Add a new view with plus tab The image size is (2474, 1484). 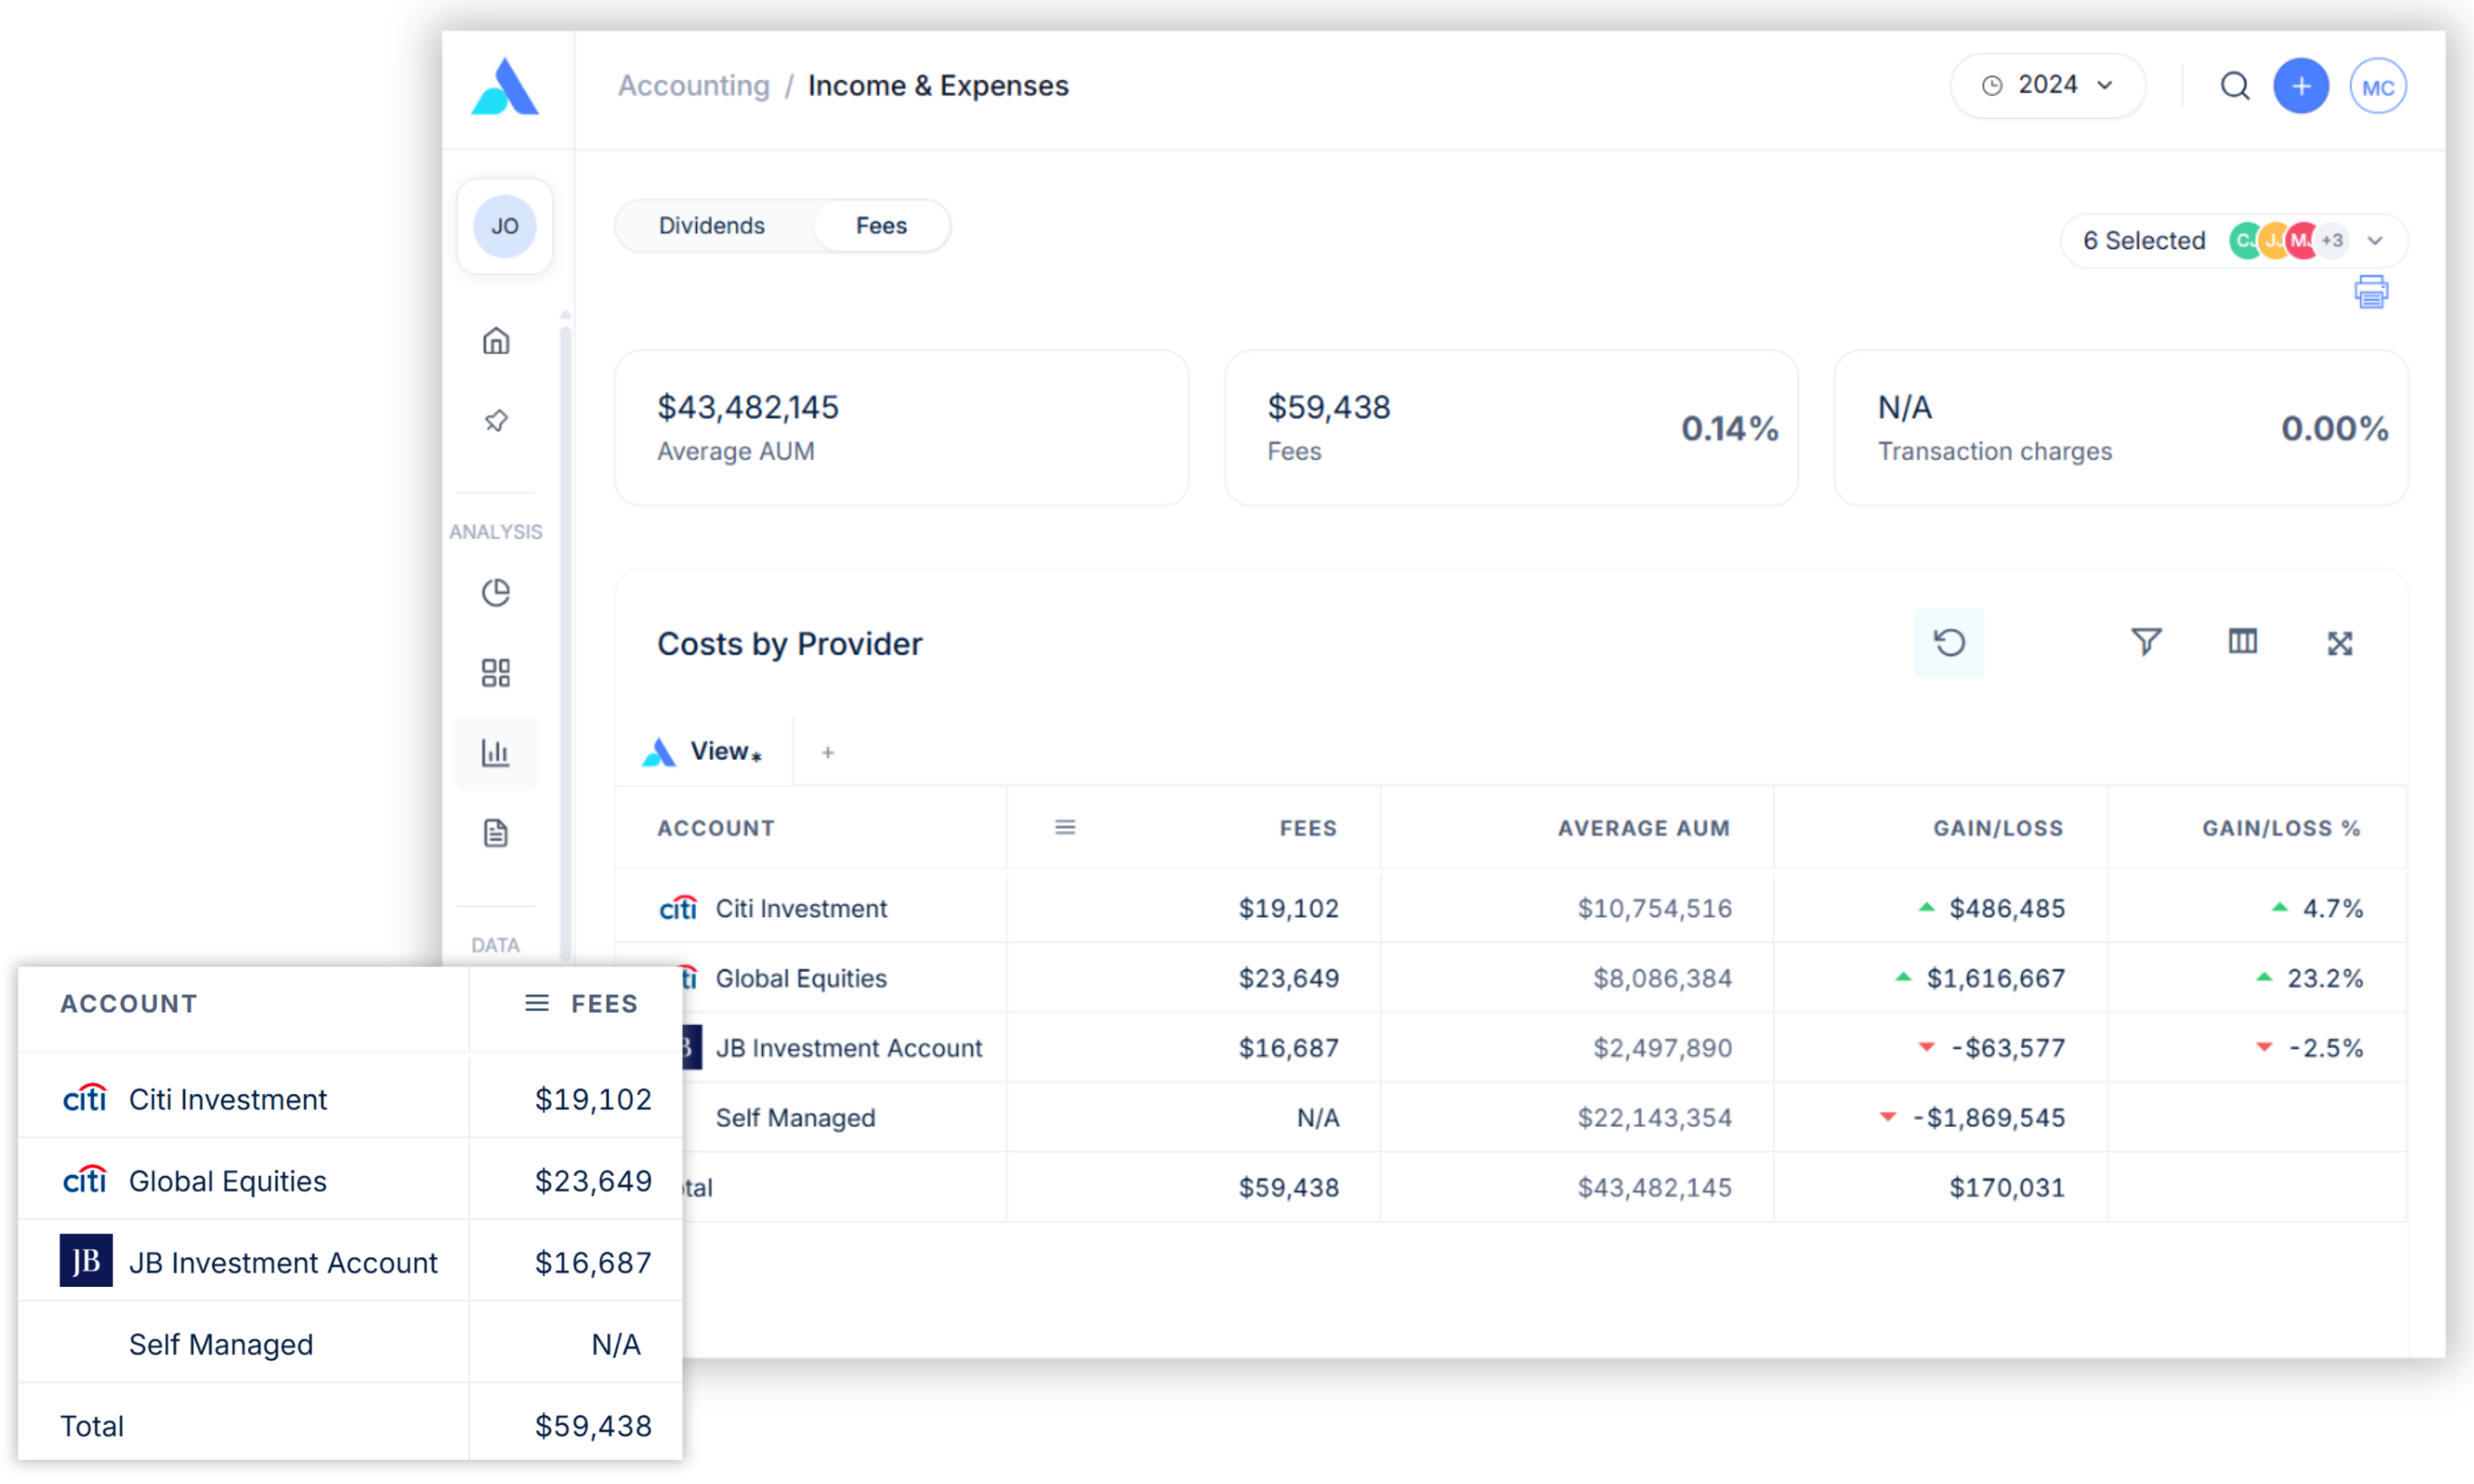[827, 753]
